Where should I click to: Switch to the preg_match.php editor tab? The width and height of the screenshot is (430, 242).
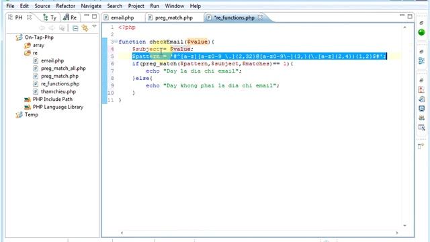pyautogui.click(x=174, y=17)
